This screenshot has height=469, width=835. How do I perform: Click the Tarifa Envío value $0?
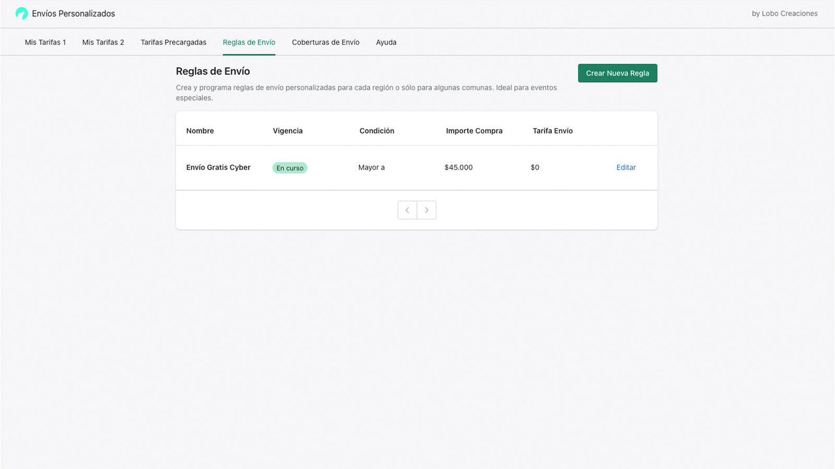[535, 167]
